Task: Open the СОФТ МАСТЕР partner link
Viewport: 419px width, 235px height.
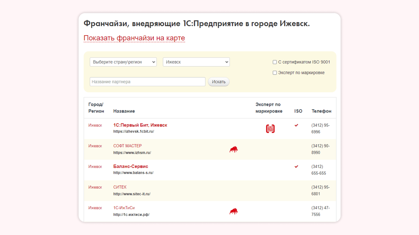Action: [x=127, y=146]
